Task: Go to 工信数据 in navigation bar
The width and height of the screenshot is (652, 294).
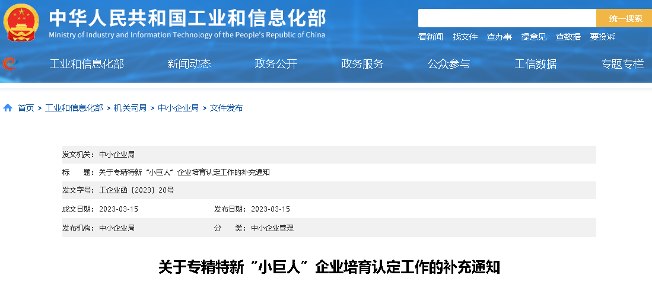Action: click(536, 64)
